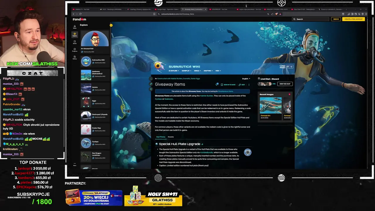Click the Fandom search field
The image size is (375, 211).
pyautogui.click(x=311, y=19)
